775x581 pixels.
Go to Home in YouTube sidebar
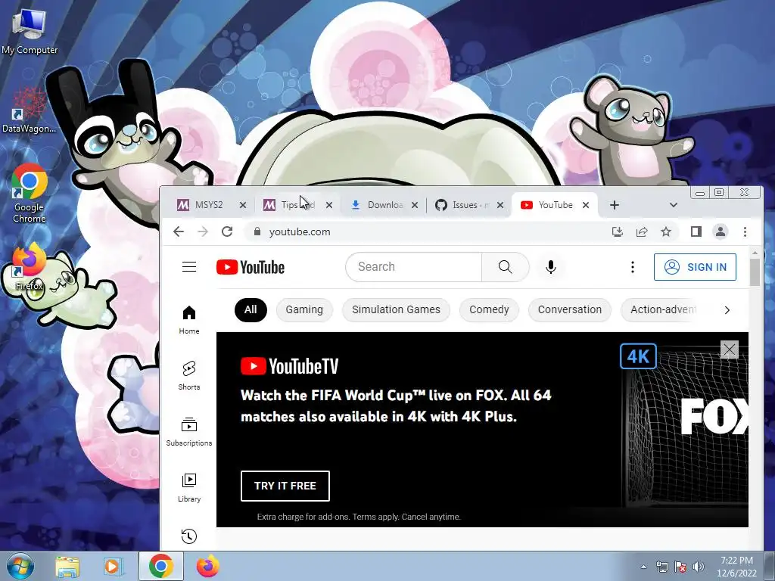188,320
